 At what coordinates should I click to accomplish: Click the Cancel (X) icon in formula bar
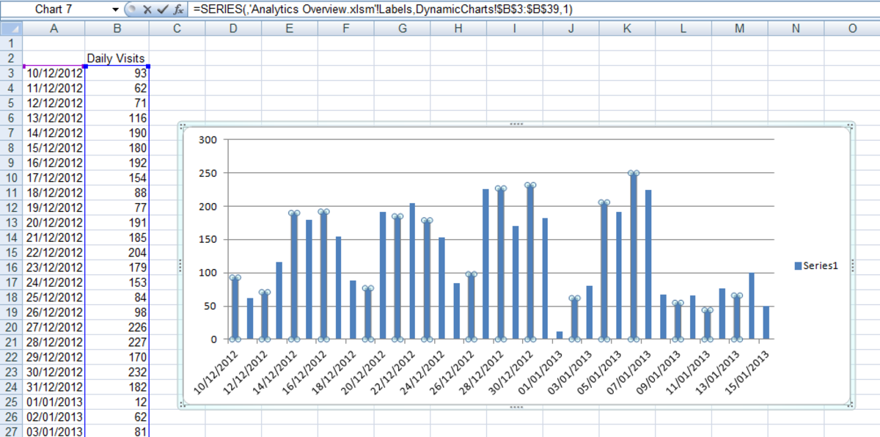point(147,10)
